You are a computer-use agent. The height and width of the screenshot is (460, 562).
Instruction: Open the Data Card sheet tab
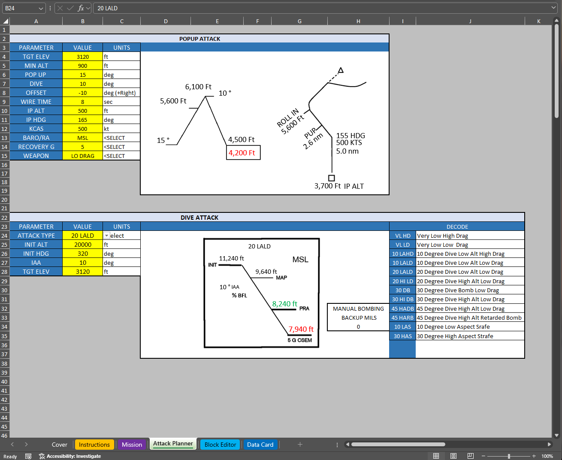260,445
